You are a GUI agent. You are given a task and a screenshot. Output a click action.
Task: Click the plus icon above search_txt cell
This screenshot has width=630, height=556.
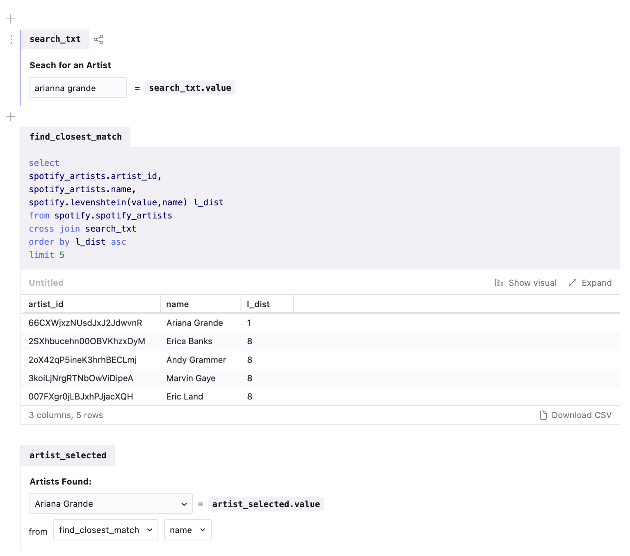(x=11, y=19)
